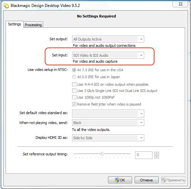This screenshot has height=189, width=191.
Task: Close the Desktop Video dialog
Action: (180, 4)
